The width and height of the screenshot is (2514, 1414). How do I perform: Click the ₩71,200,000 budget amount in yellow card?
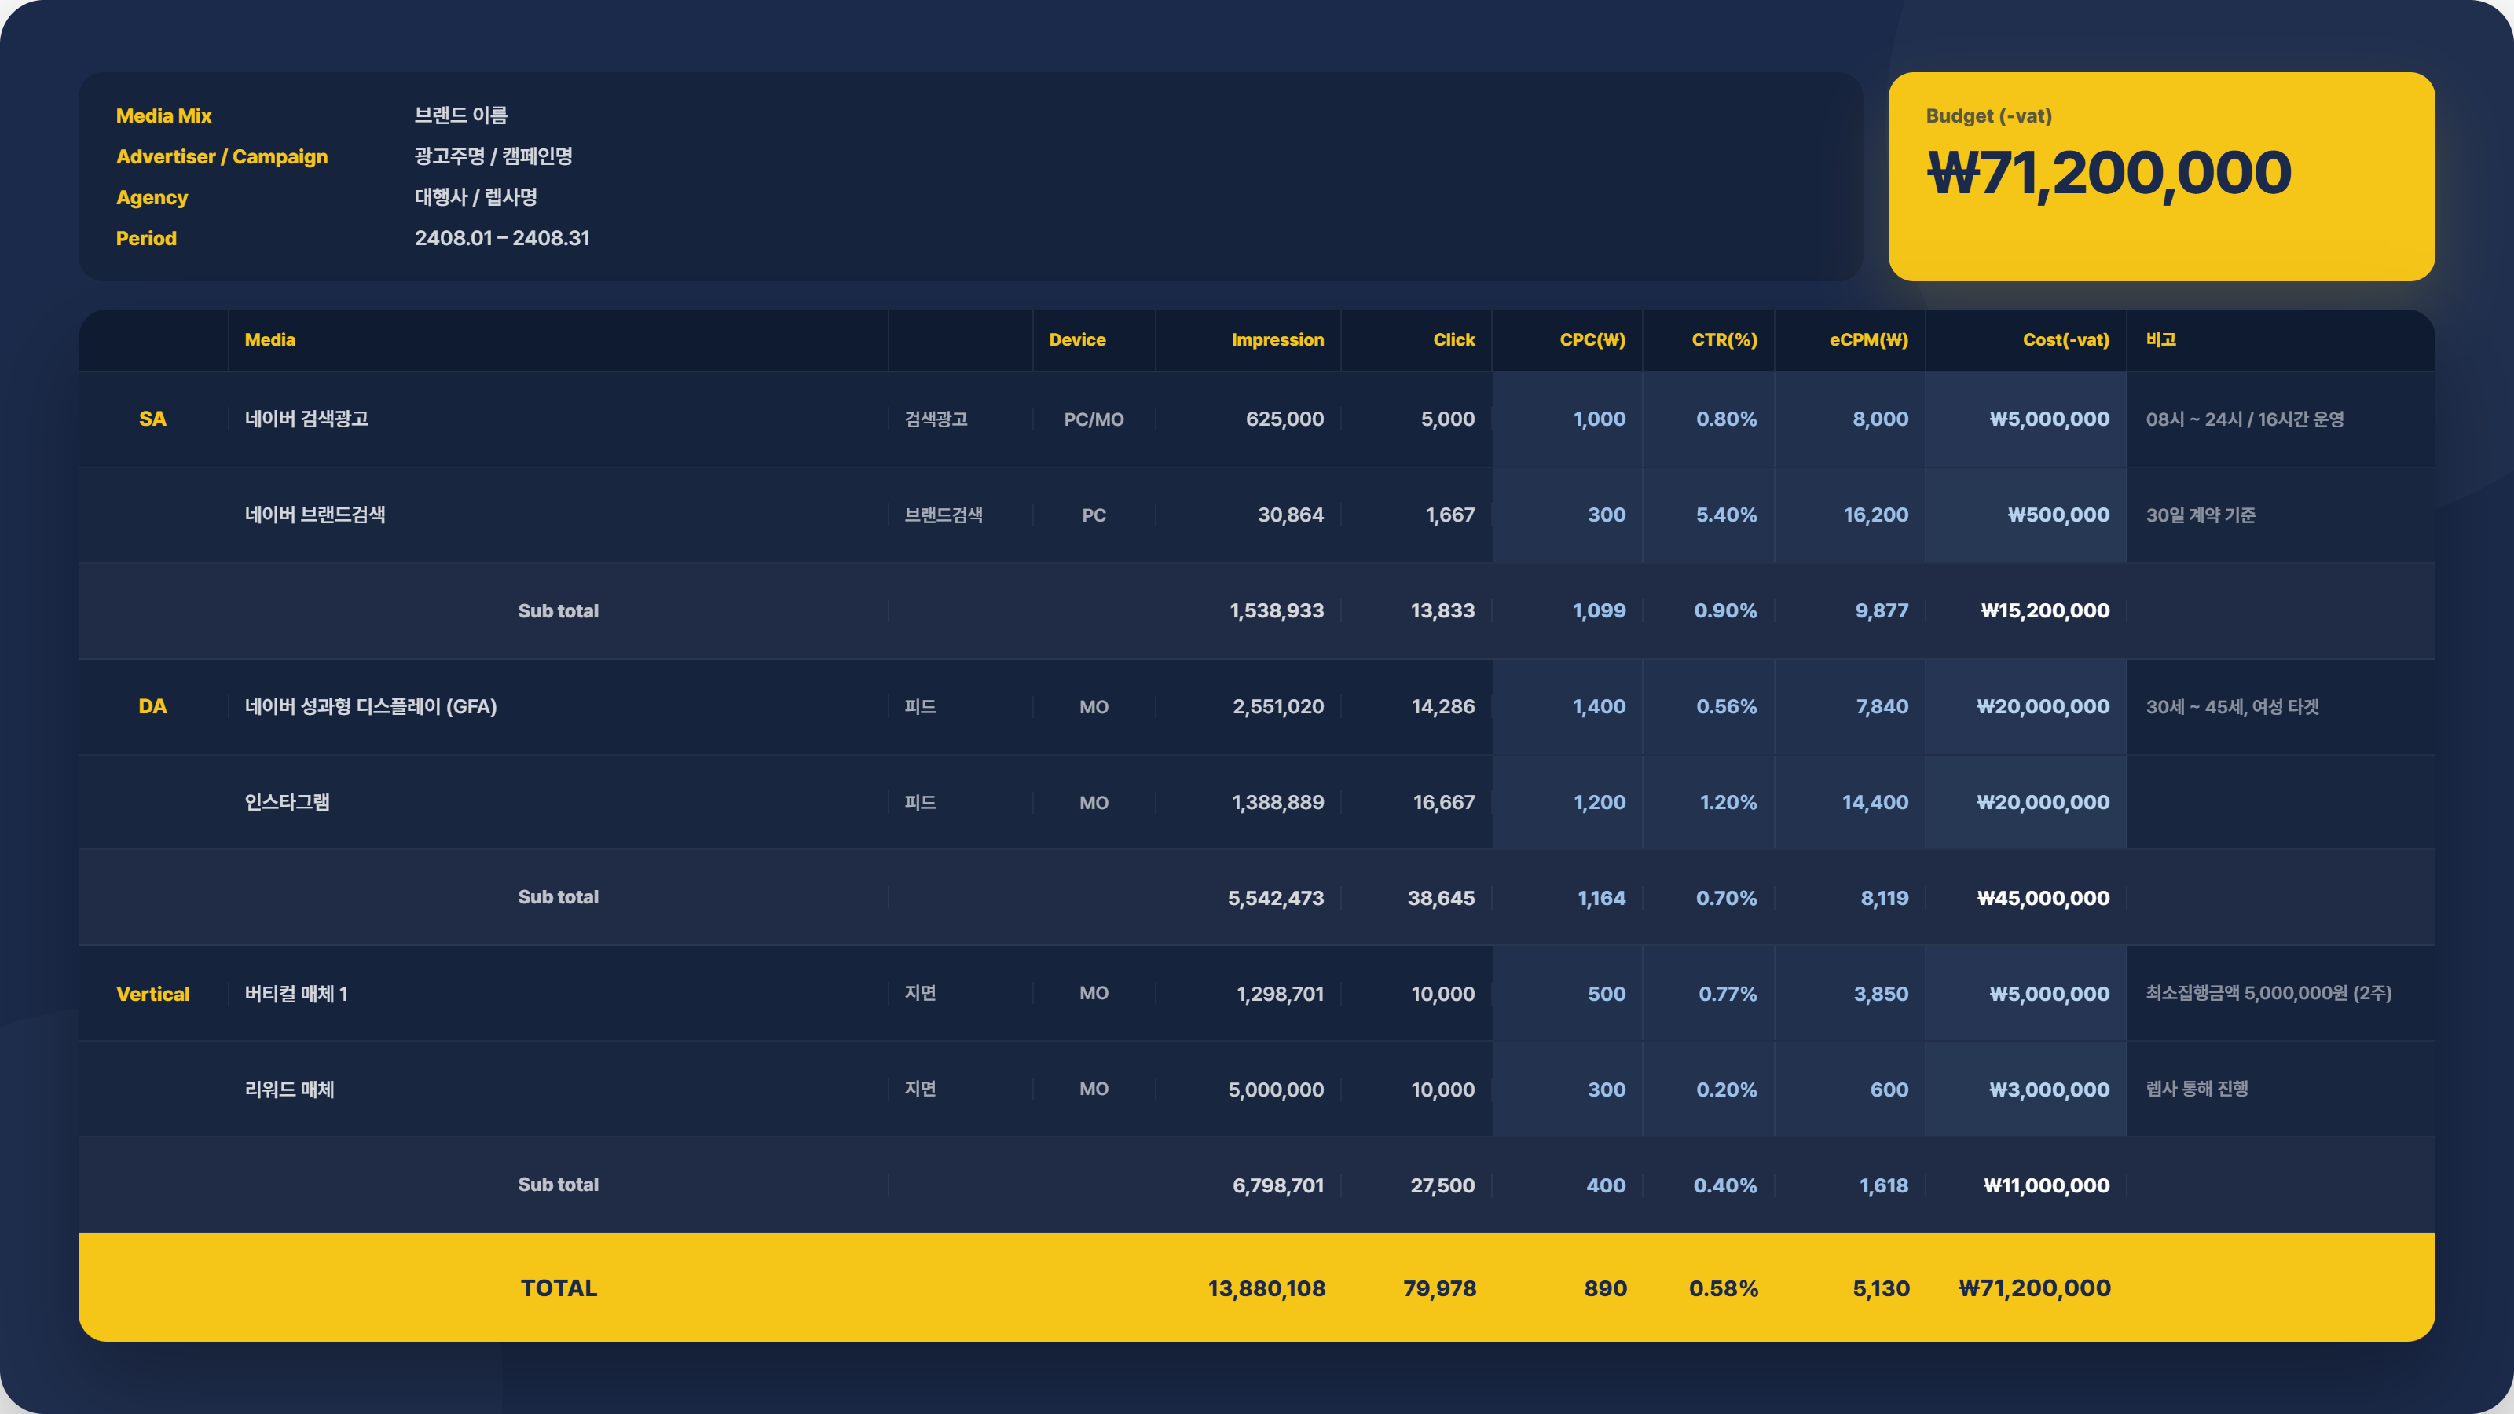click(x=2109, y=174)
